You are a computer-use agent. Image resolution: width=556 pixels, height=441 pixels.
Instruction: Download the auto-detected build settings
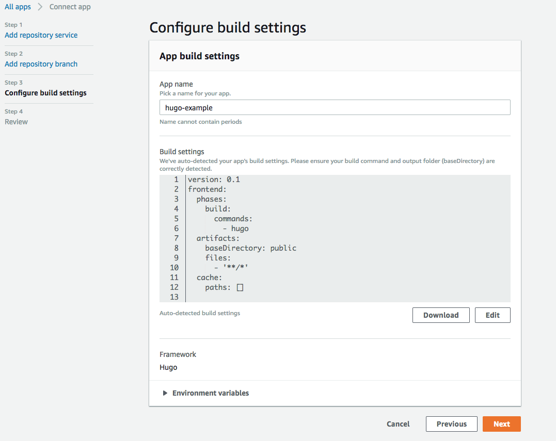pyautogui.click(x=441, y=315)
